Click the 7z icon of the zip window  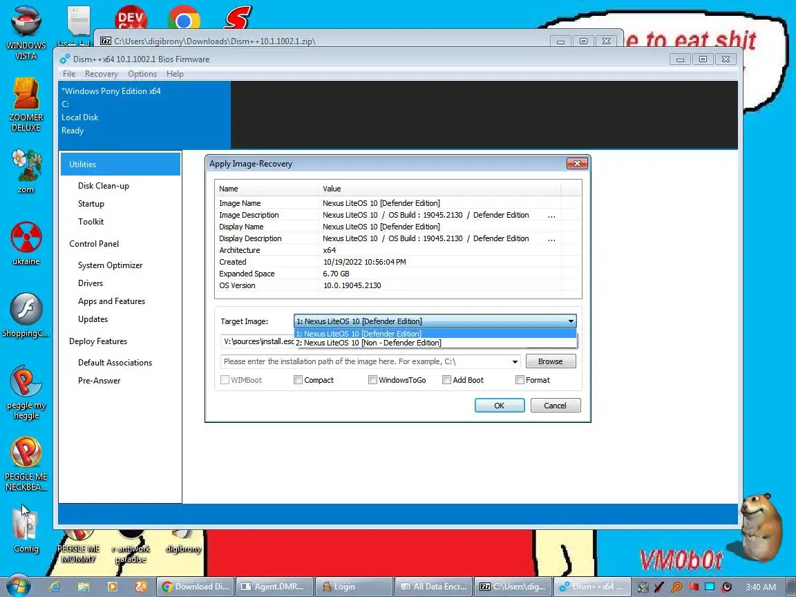(106, 41)
